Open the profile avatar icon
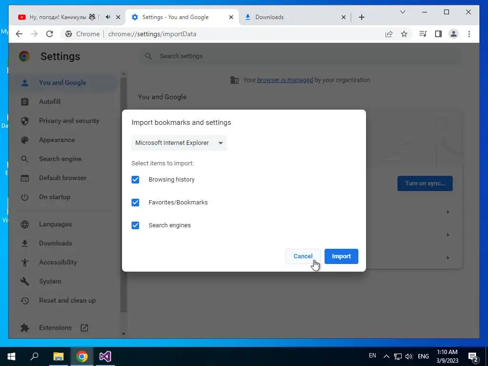Image resolution: width=488 pixels, height=366 pixels. tap(454, 34)
